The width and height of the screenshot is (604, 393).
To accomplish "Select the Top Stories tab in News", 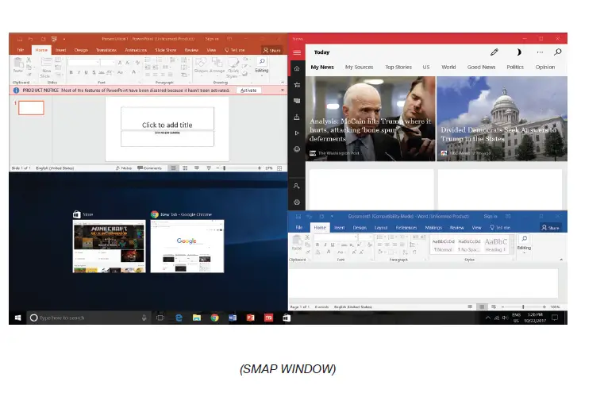I will 398,67.
